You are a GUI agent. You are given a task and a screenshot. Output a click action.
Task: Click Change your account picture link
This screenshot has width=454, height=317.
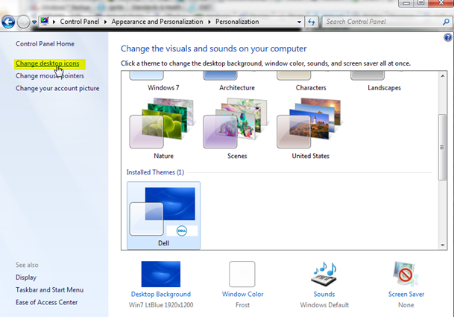tap(57, 88)
